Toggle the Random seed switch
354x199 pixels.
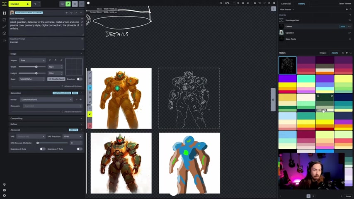(x=79, y=79)
